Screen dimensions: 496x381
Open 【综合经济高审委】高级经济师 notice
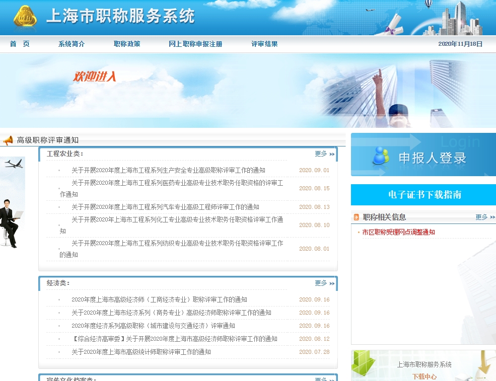tap(174, 339)
